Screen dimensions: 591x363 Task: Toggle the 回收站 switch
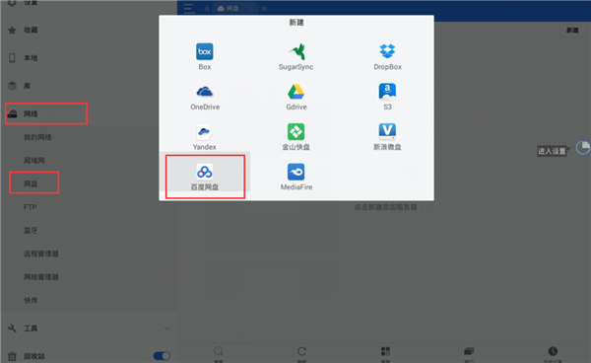162,356
